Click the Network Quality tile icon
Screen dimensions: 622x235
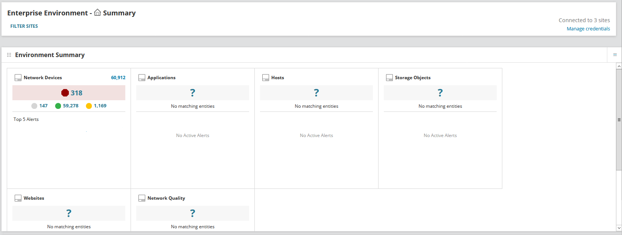click(x=142, y=198)
